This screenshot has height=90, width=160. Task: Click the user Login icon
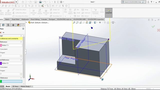tap(148, 2)
